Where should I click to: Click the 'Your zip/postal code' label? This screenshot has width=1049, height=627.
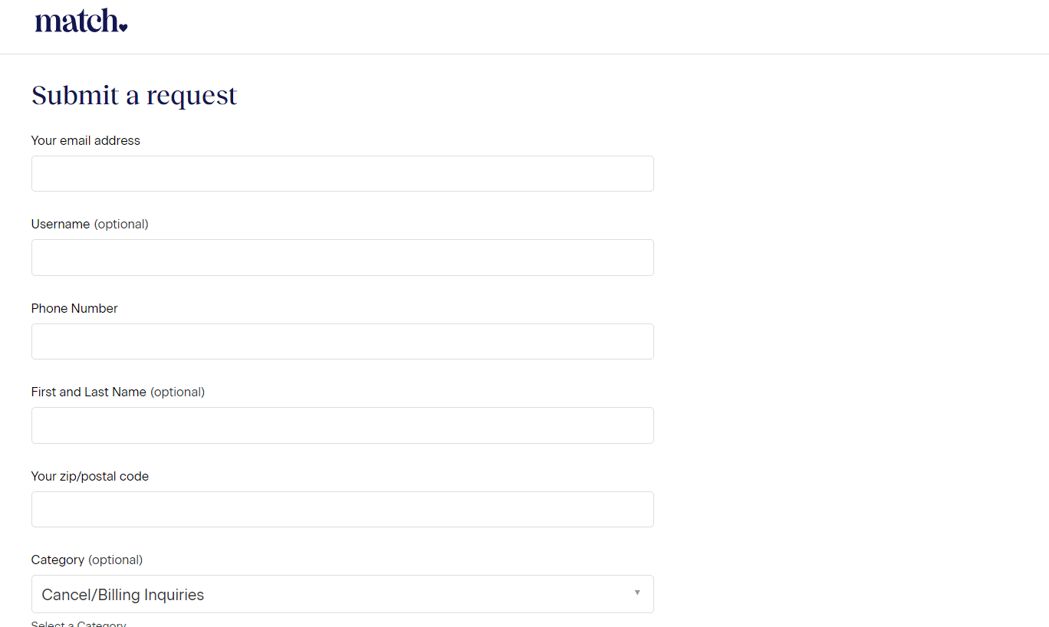point(90,476)
